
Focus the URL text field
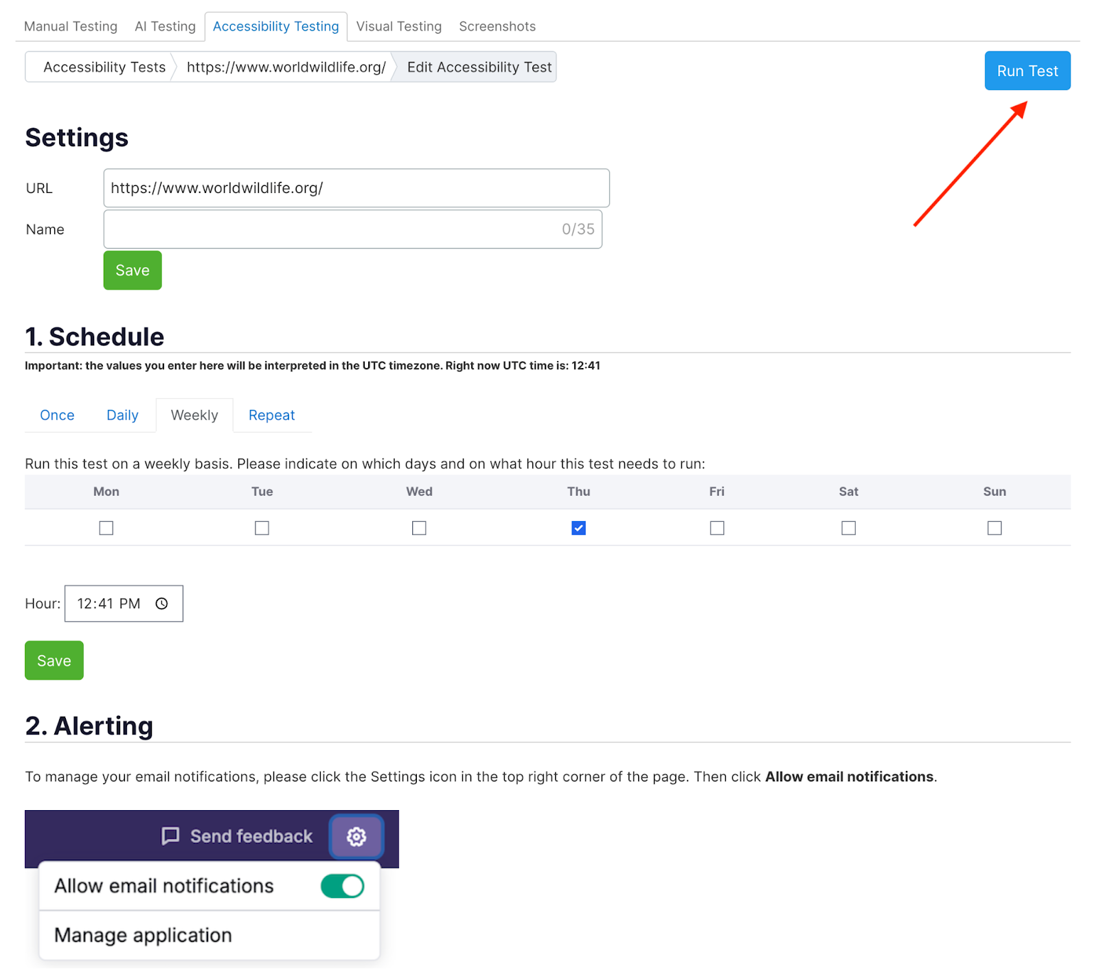[x=356, y=188]
